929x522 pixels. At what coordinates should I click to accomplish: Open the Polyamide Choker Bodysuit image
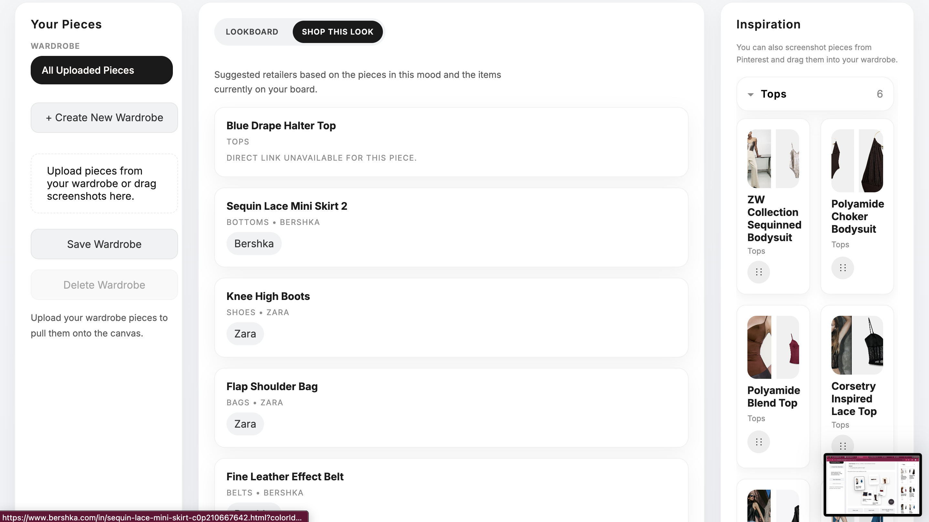857,161
